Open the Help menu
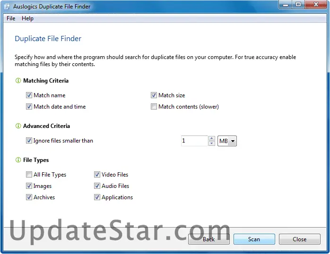Screen dimensions: 330x254 click(27, 18)
